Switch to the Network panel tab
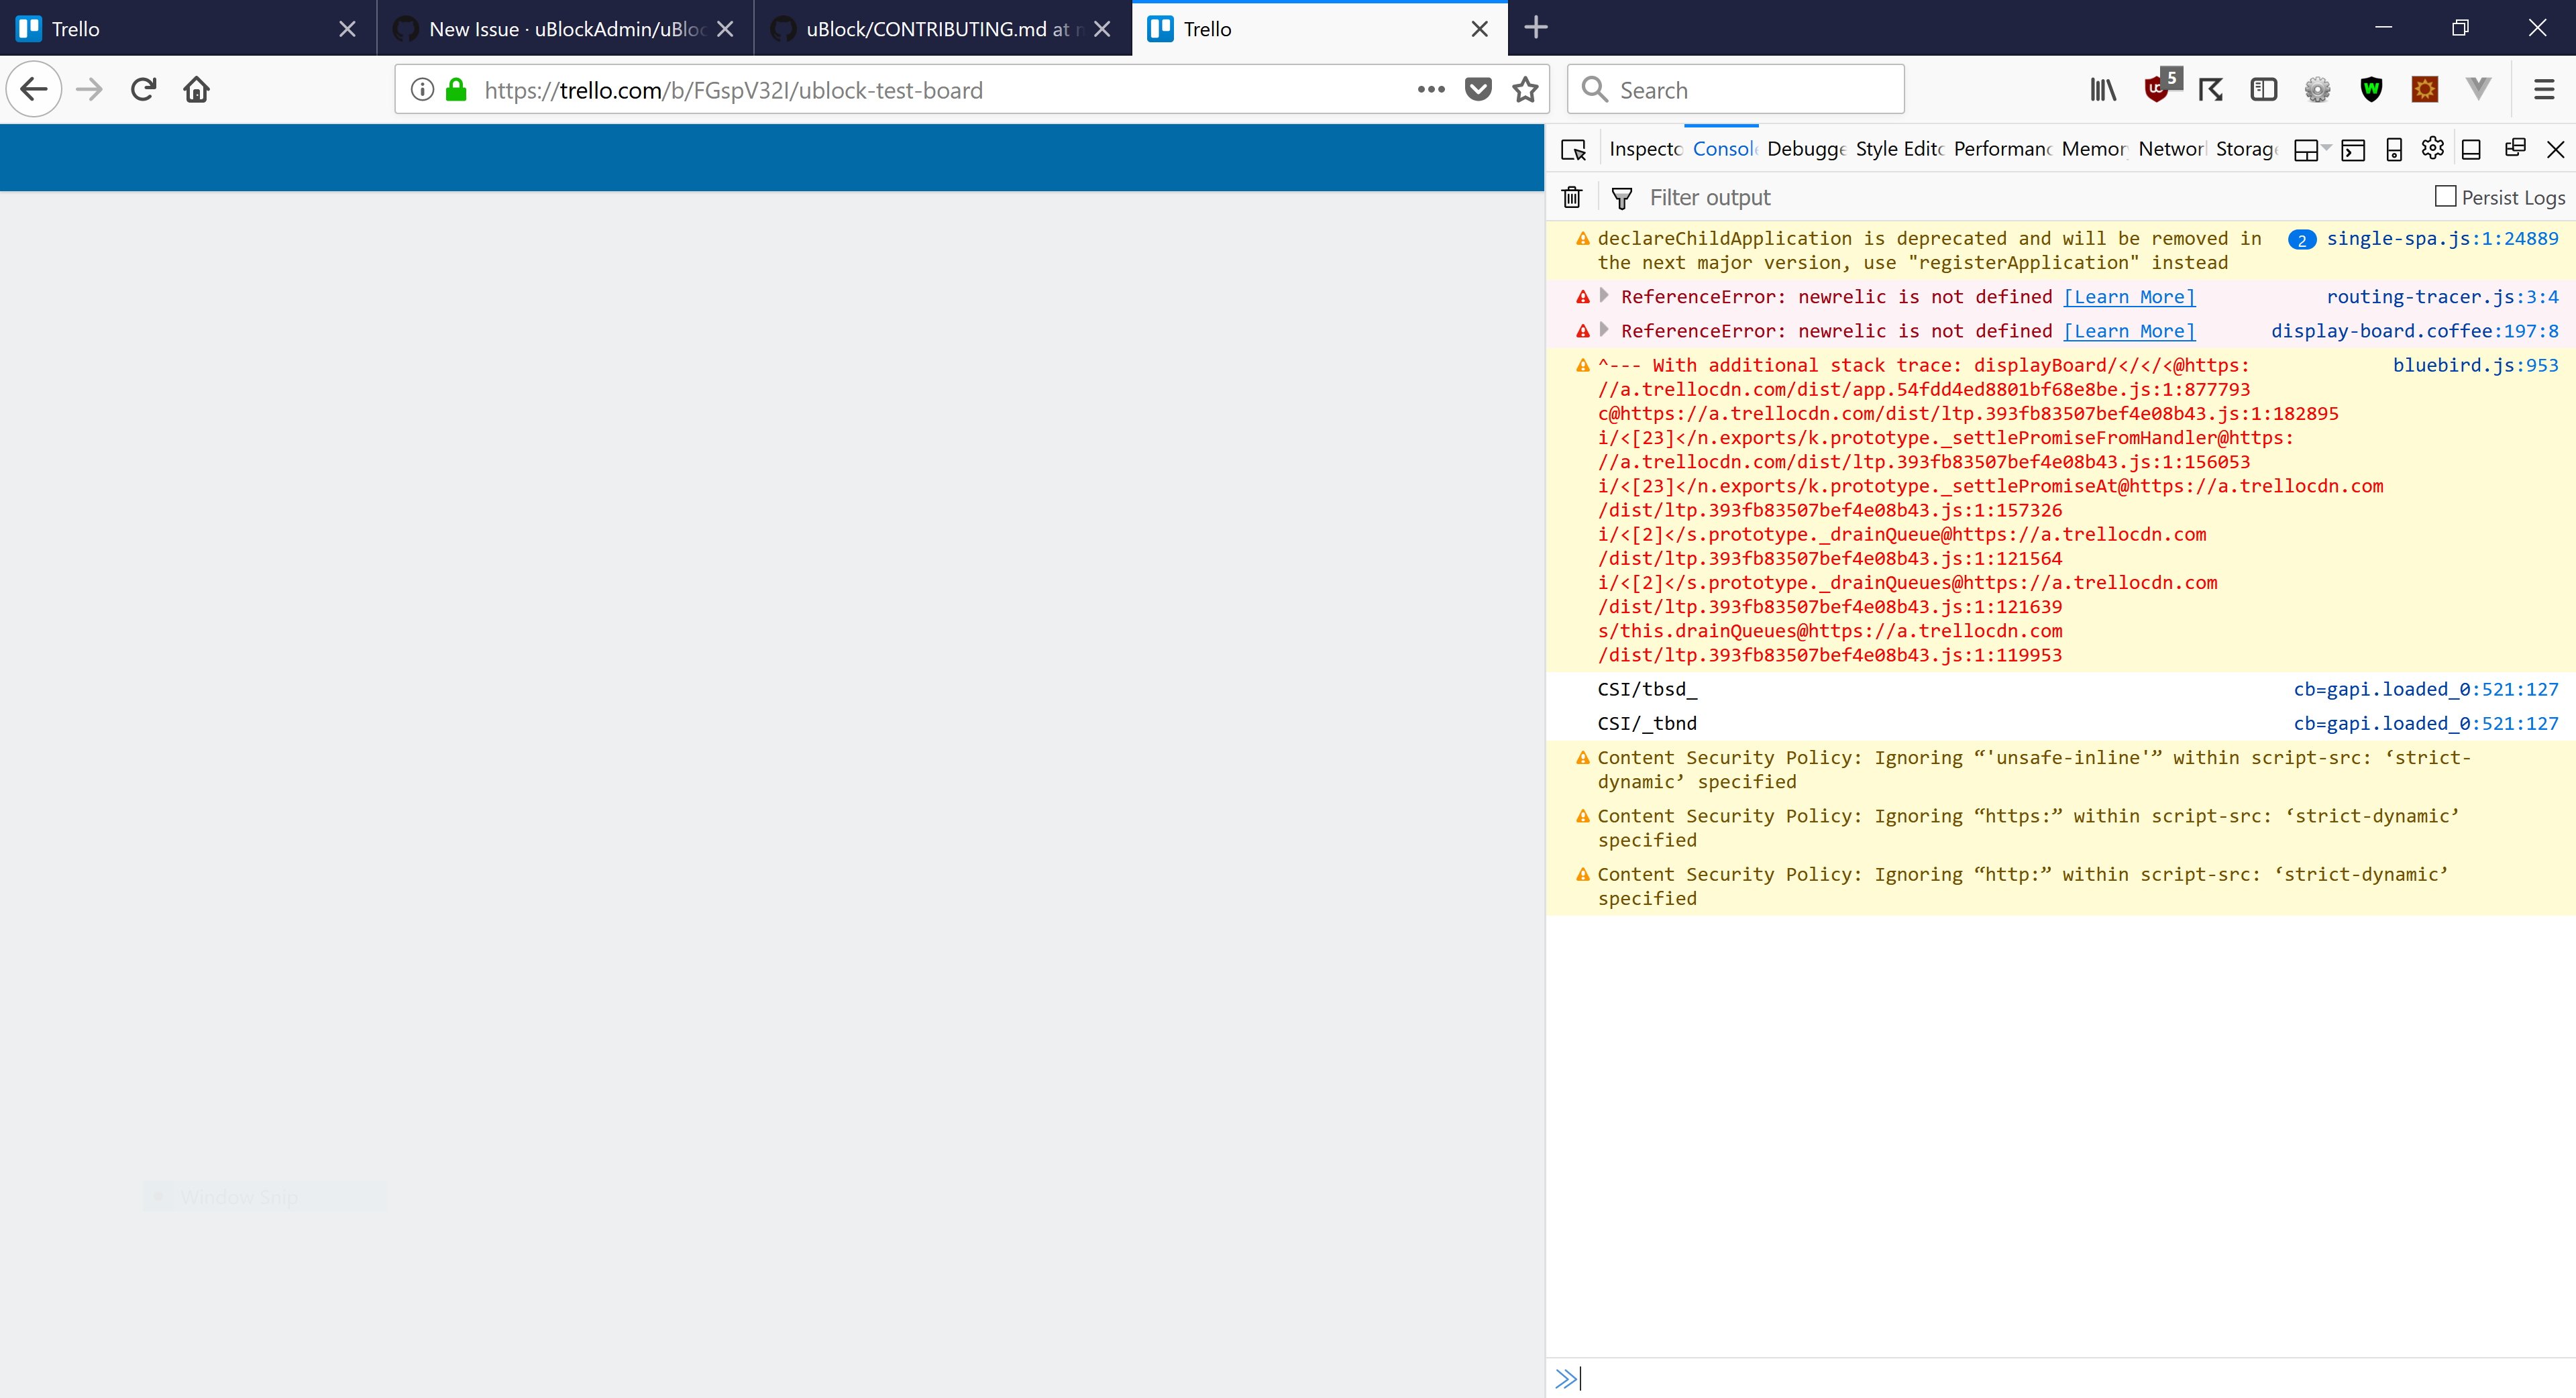The width and height of the screenshot is (2576, 1398). pos(2171,149)
